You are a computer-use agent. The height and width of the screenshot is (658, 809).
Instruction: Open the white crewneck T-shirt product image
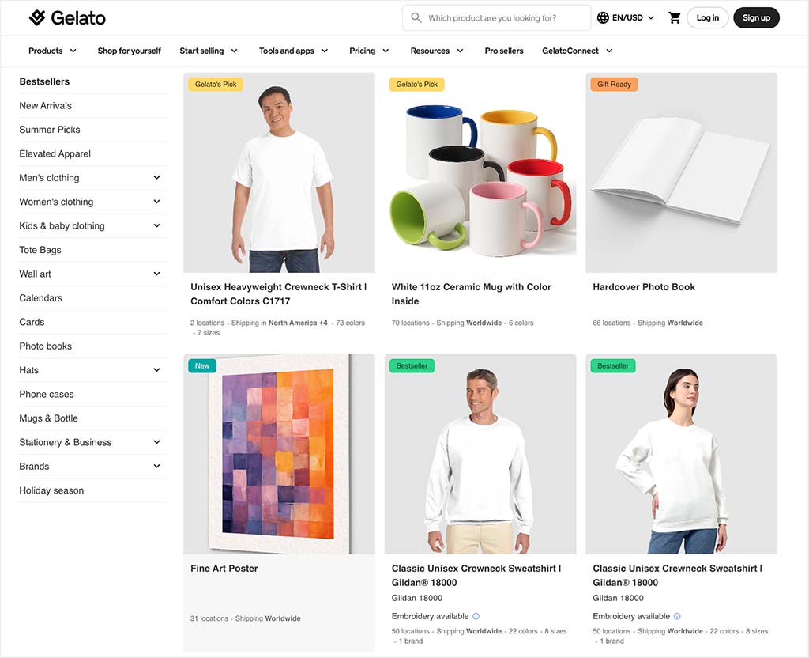279,172
